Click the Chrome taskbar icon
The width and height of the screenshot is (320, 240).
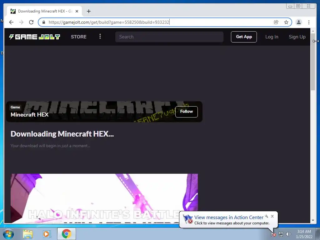point(66,234)
